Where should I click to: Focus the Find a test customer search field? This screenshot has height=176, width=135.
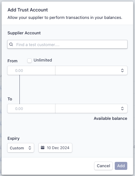click(67, 44)
